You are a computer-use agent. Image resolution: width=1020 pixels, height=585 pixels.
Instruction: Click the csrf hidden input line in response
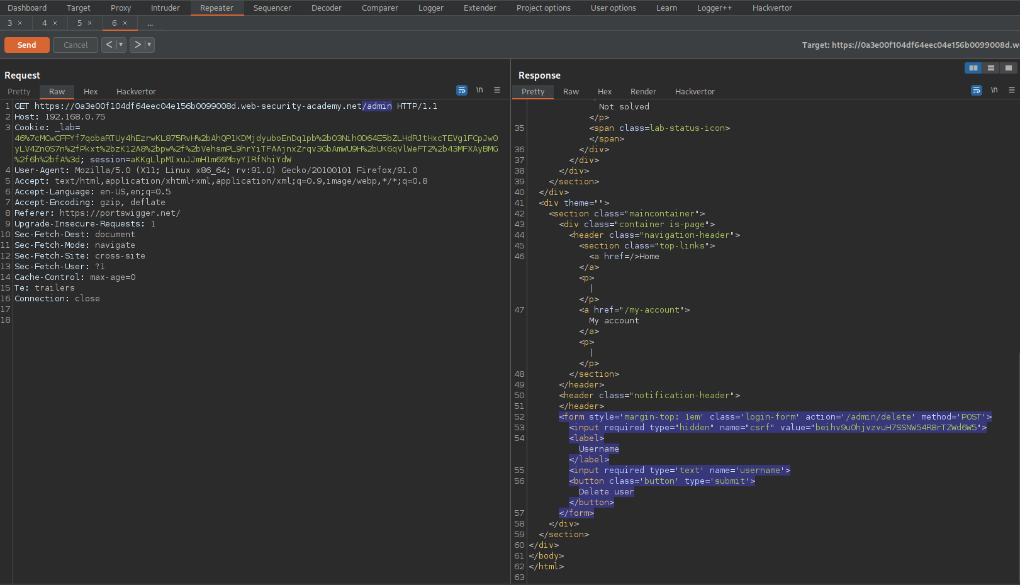[778, 427]
